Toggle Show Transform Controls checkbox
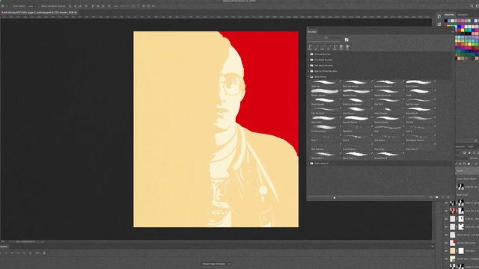The width and height of the screenshot is (479, 269). pyautogui.click(x=40, y=6)
